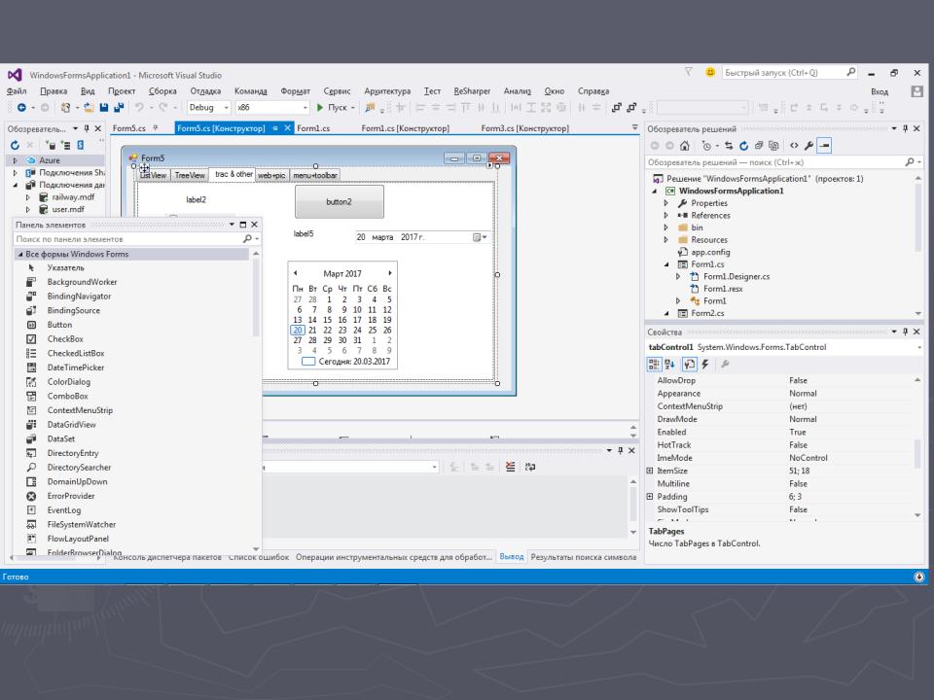Pin the Свойства properties panel
This screenshot has height=700, width=934.
pyautogui.click(x=906, y=332)
